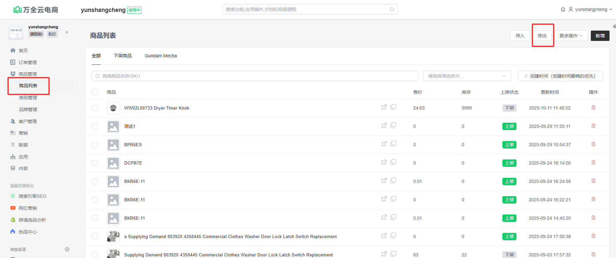The height and width of the screenshot is (258, 616).
Task: Open DCPR7E product in external link icon
Action: click(384, 162)
